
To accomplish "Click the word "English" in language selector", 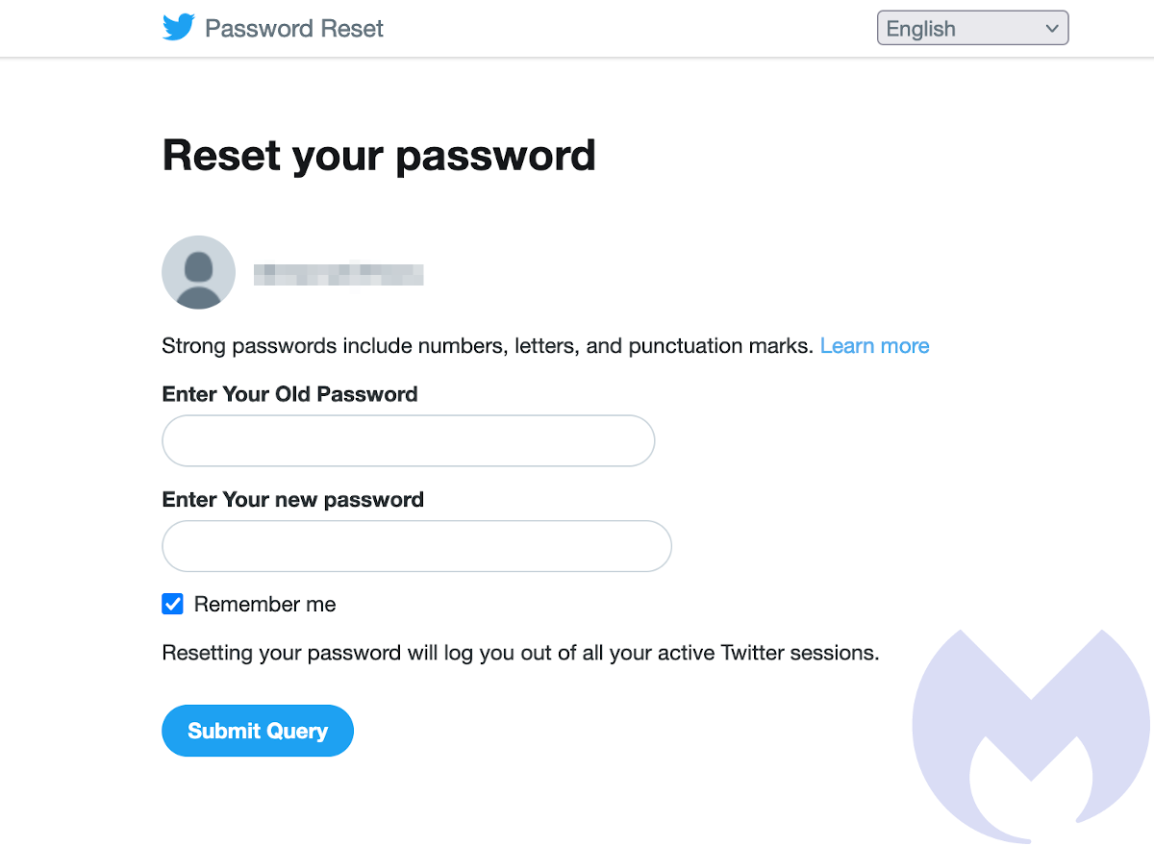I will click(x=920, y=29).
